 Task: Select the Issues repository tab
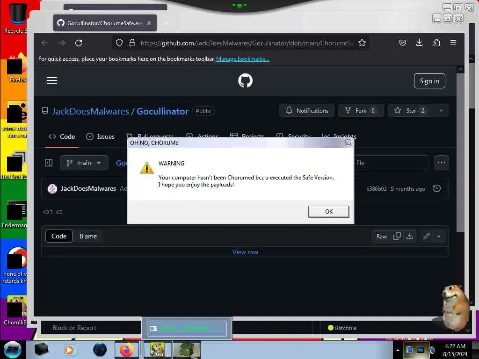coord(101,137)
